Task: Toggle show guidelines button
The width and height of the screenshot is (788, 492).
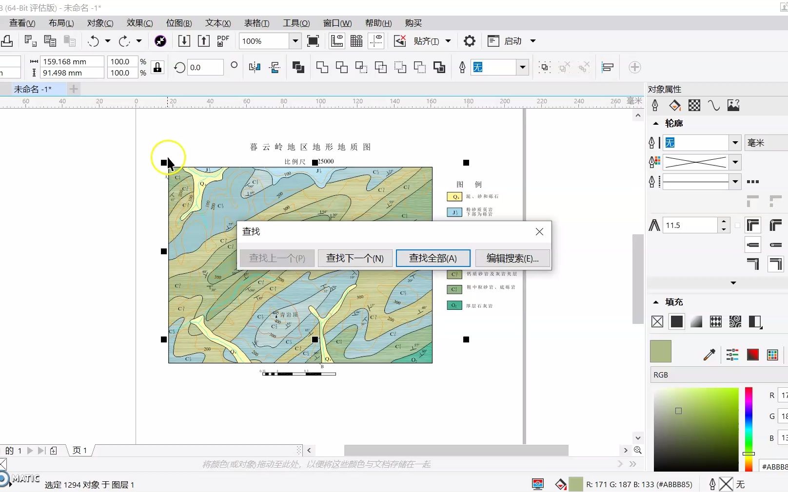Action: tap(376, 41)
